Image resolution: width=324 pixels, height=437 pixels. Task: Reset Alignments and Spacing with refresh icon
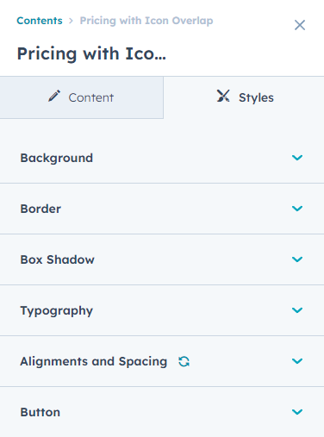pos(184,361)
